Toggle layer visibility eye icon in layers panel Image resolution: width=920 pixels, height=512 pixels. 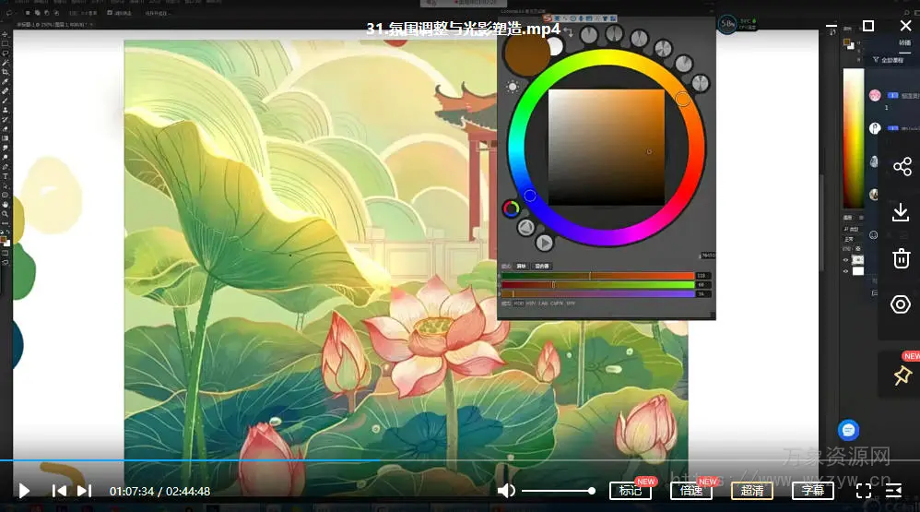point(846,260)
